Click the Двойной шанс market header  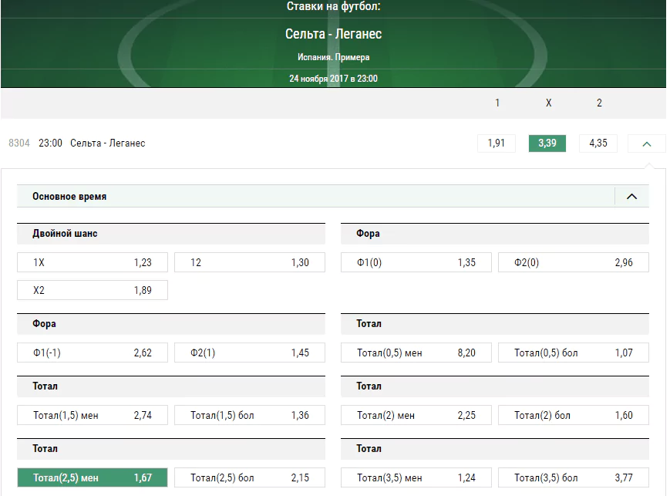(x=171, y=234)
